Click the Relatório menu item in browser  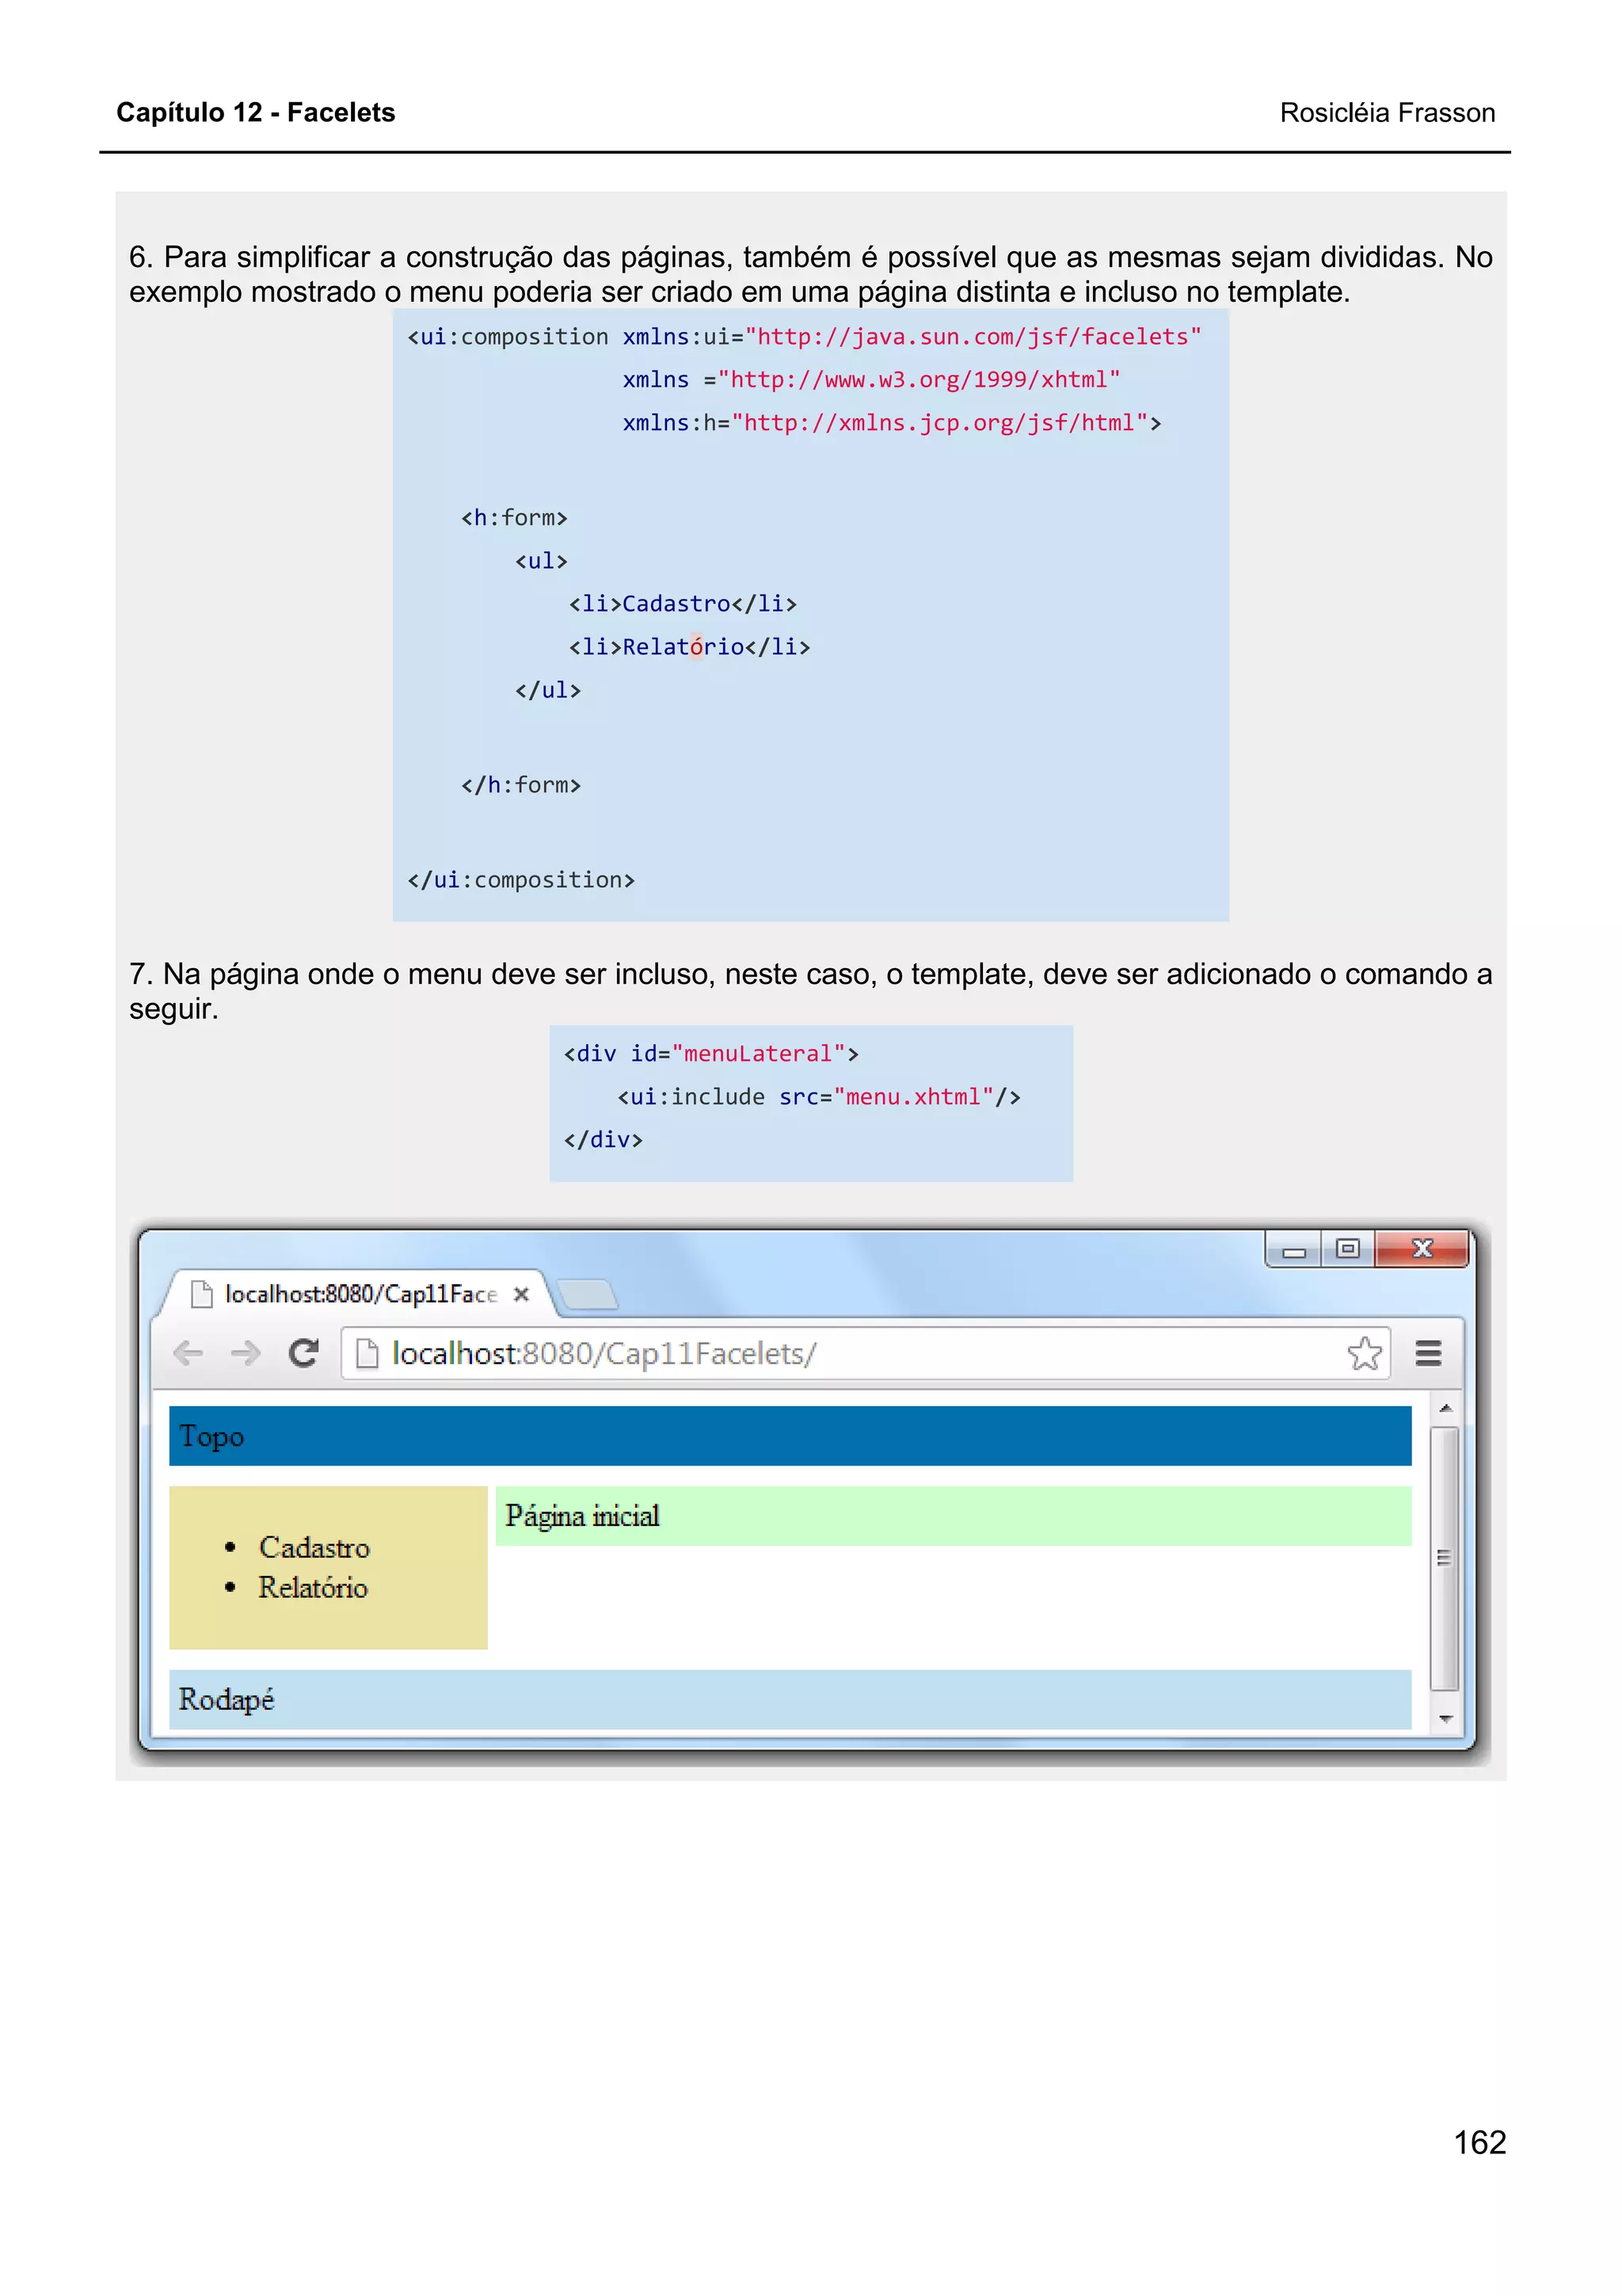point(313,1588)
